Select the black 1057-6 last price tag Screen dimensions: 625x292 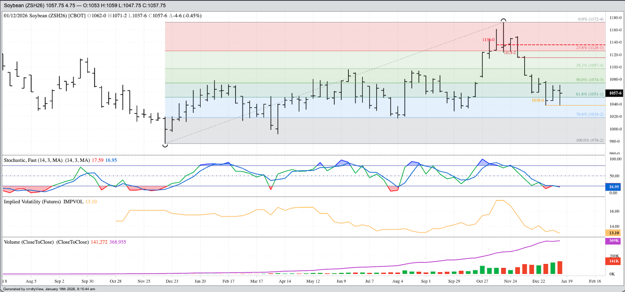615,93
